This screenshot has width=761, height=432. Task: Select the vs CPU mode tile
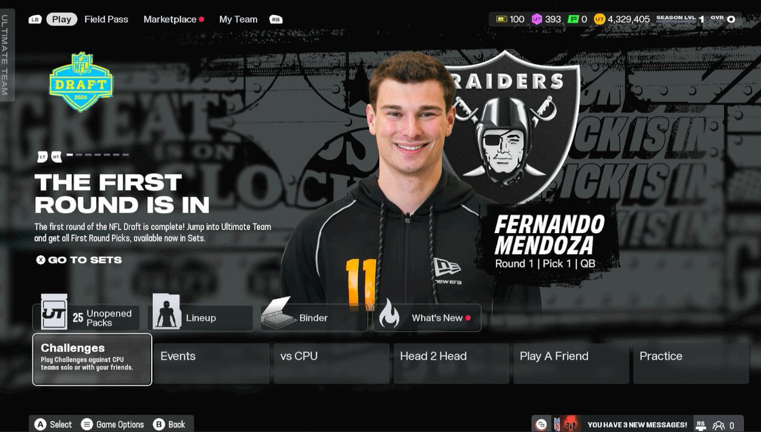pos(332,363)
